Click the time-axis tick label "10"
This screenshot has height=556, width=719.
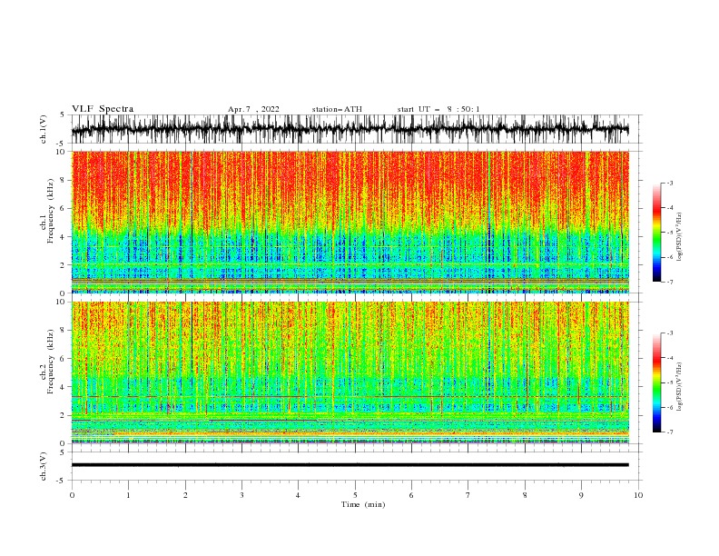click(638, 495)
